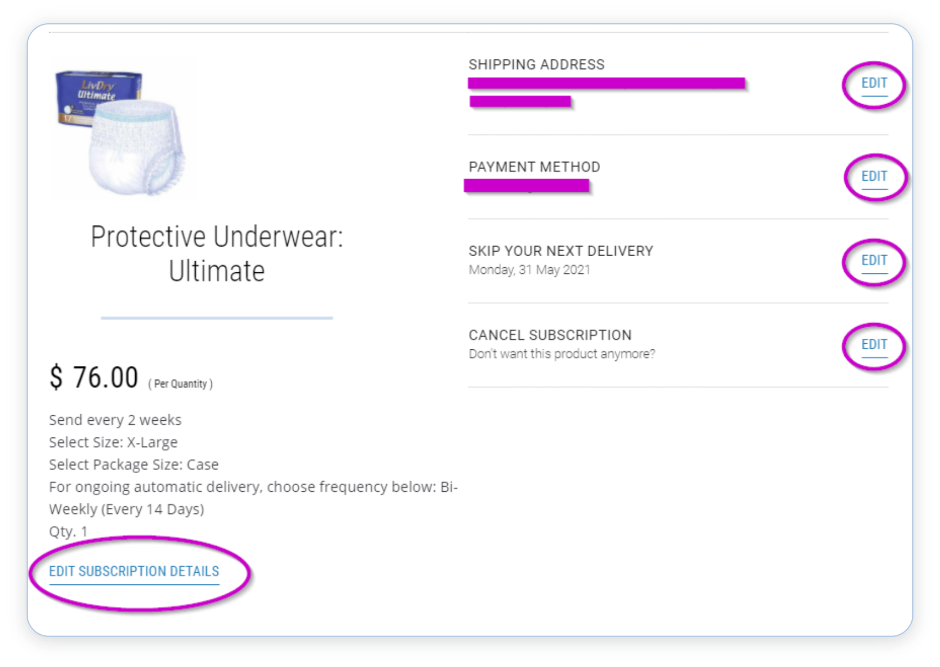Click EDIT beside Skip Your Next Delivery
Image resolution: width=940 pixels, height=667 pixels.
874,261
